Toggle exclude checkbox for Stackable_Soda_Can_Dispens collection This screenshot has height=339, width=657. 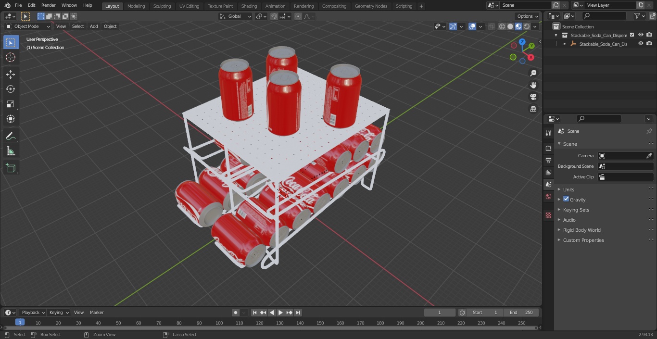point(632,35)
